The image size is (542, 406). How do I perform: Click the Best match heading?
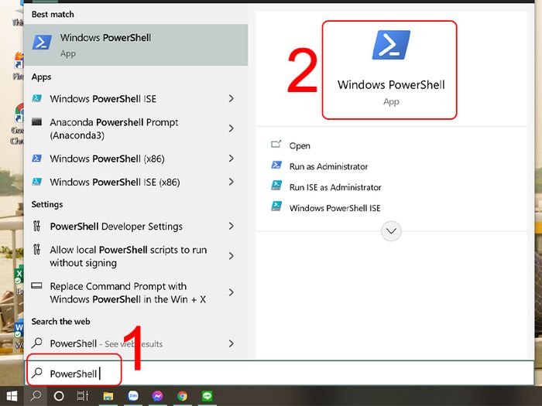point(53,14)
